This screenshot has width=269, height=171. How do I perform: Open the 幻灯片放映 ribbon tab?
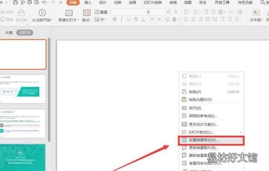153,3
